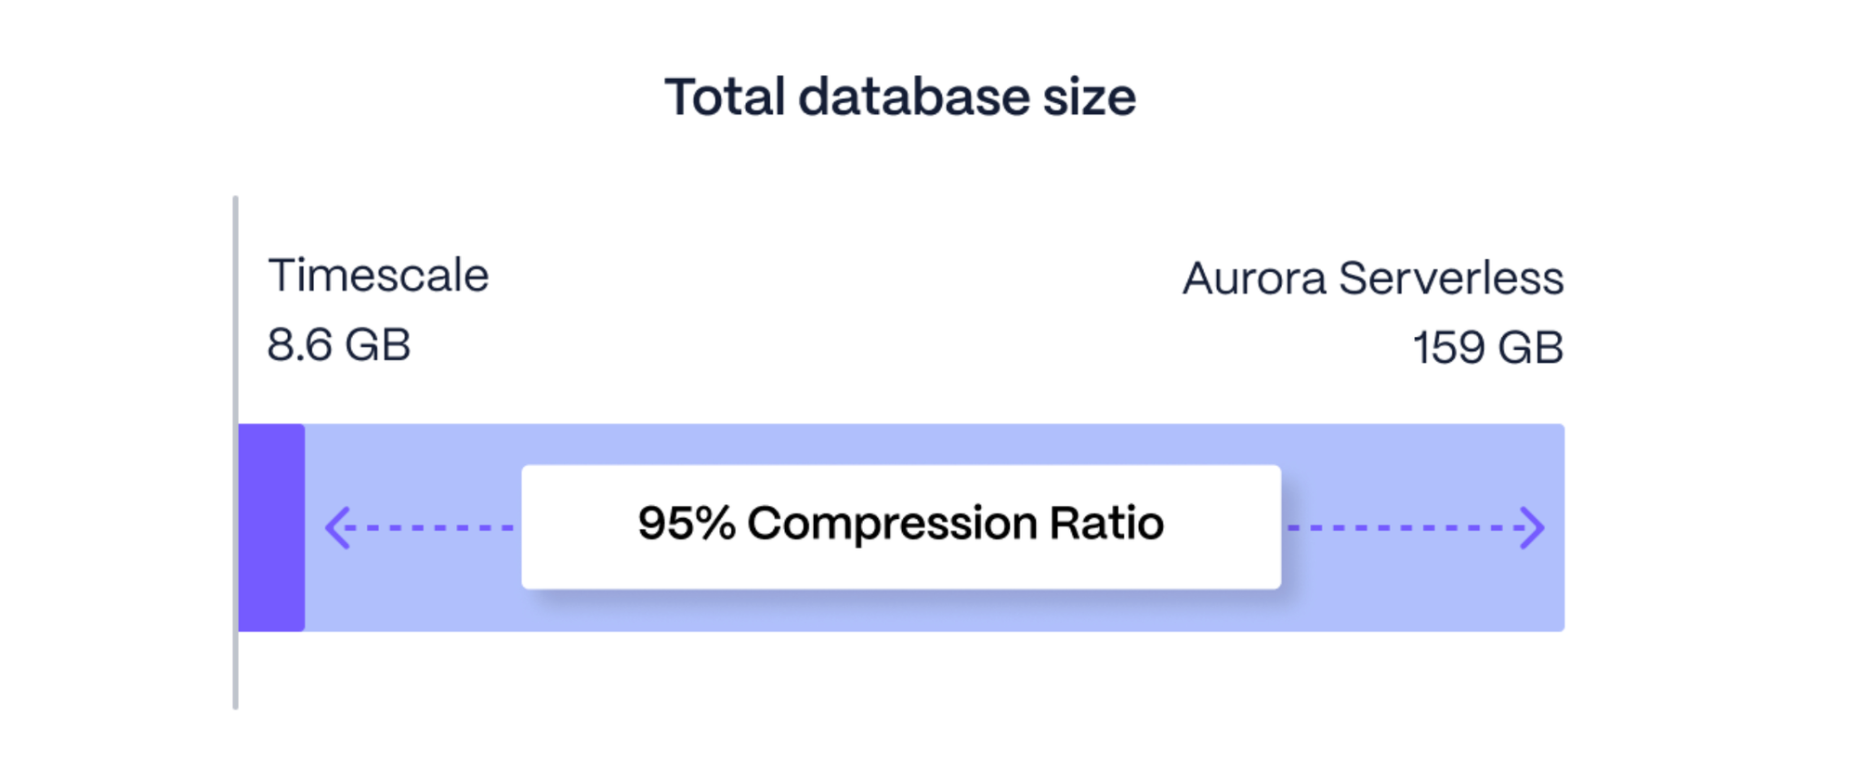1858x765 pixels.
Task: Click the word "Compression" in the box
Action: (892, 524)
